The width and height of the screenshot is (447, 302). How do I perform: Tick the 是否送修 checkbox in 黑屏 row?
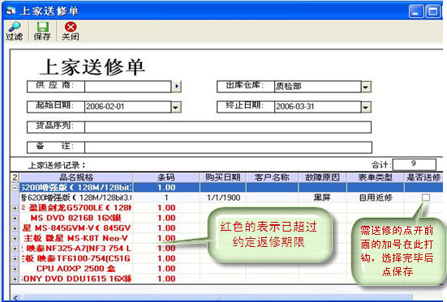(x=426, y=198)
